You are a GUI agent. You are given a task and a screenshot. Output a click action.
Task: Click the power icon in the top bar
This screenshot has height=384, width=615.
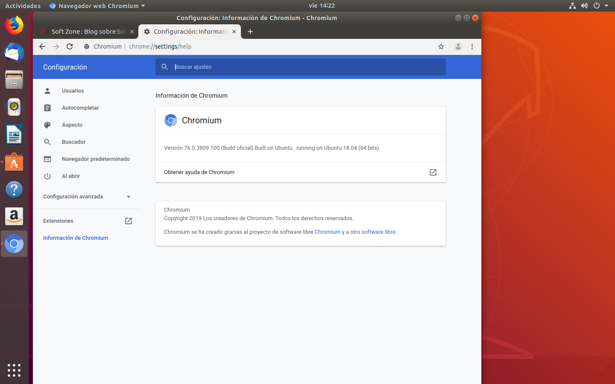click(597, 6)
